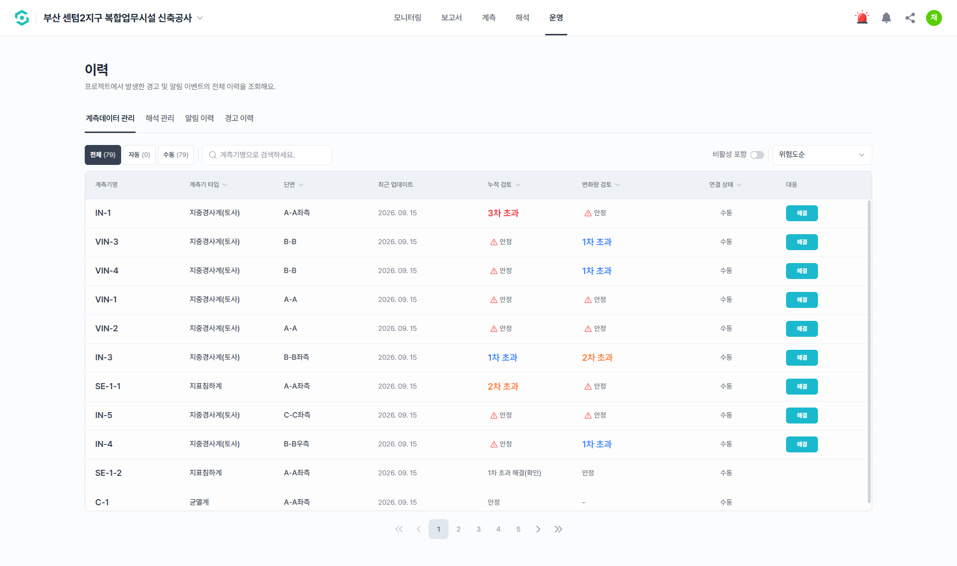Open the green user avatar menu
The image size is (957, 566).
934,18
